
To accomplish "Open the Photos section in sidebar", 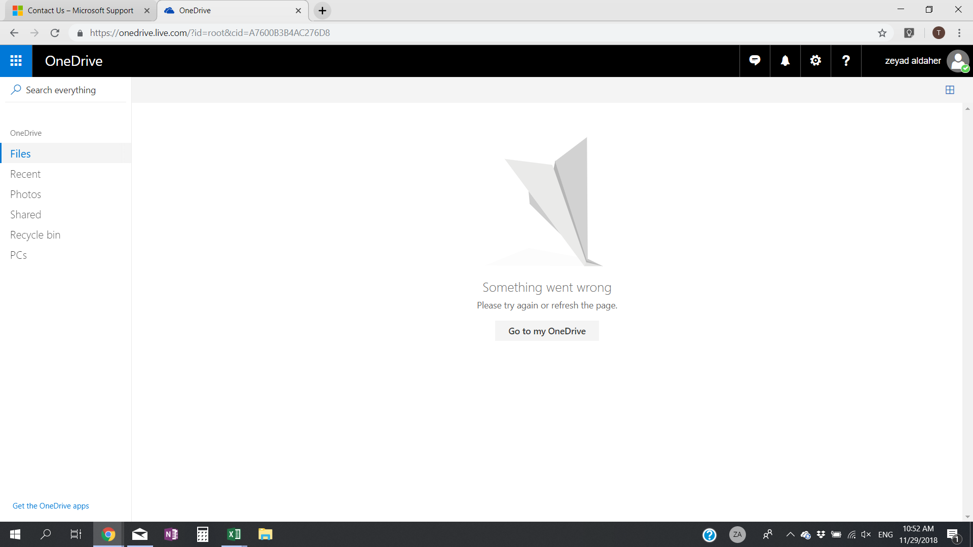I will click(x=25, y=194).
